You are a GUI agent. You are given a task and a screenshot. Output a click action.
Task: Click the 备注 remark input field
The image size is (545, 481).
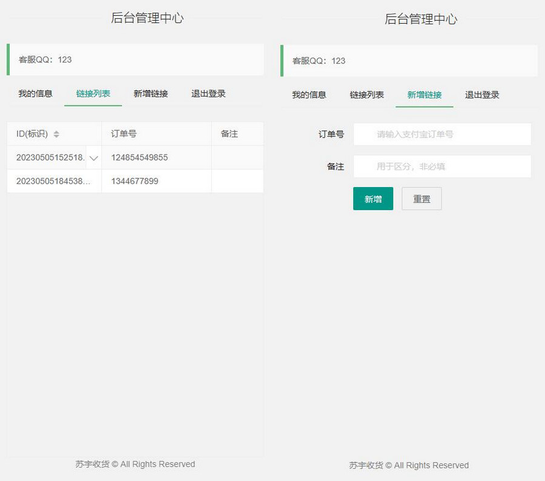tap(442, 167)
